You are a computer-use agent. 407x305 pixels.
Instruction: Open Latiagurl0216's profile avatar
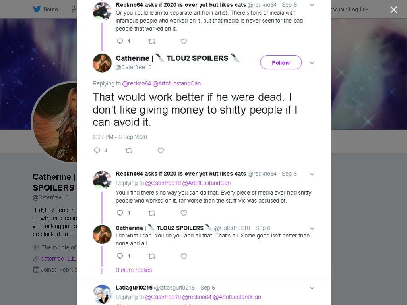[102, 294]
